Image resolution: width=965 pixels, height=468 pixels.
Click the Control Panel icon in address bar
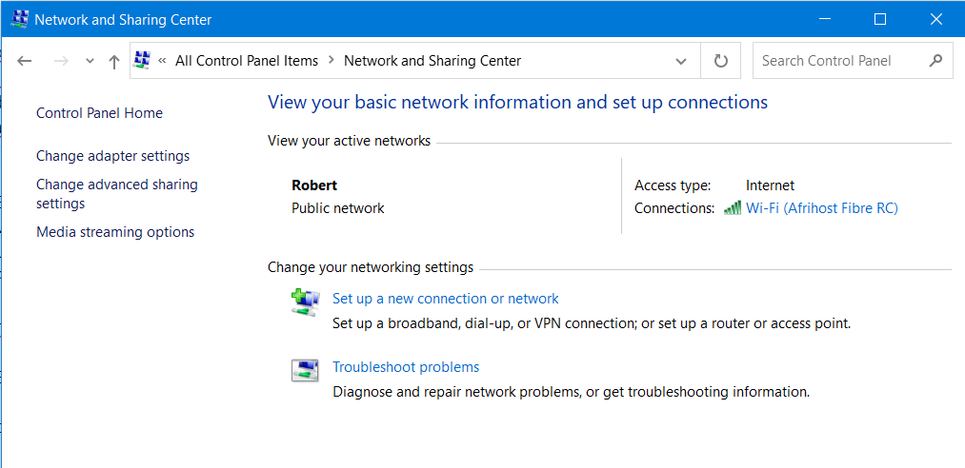pyautogui.click(x=143, y=61)
